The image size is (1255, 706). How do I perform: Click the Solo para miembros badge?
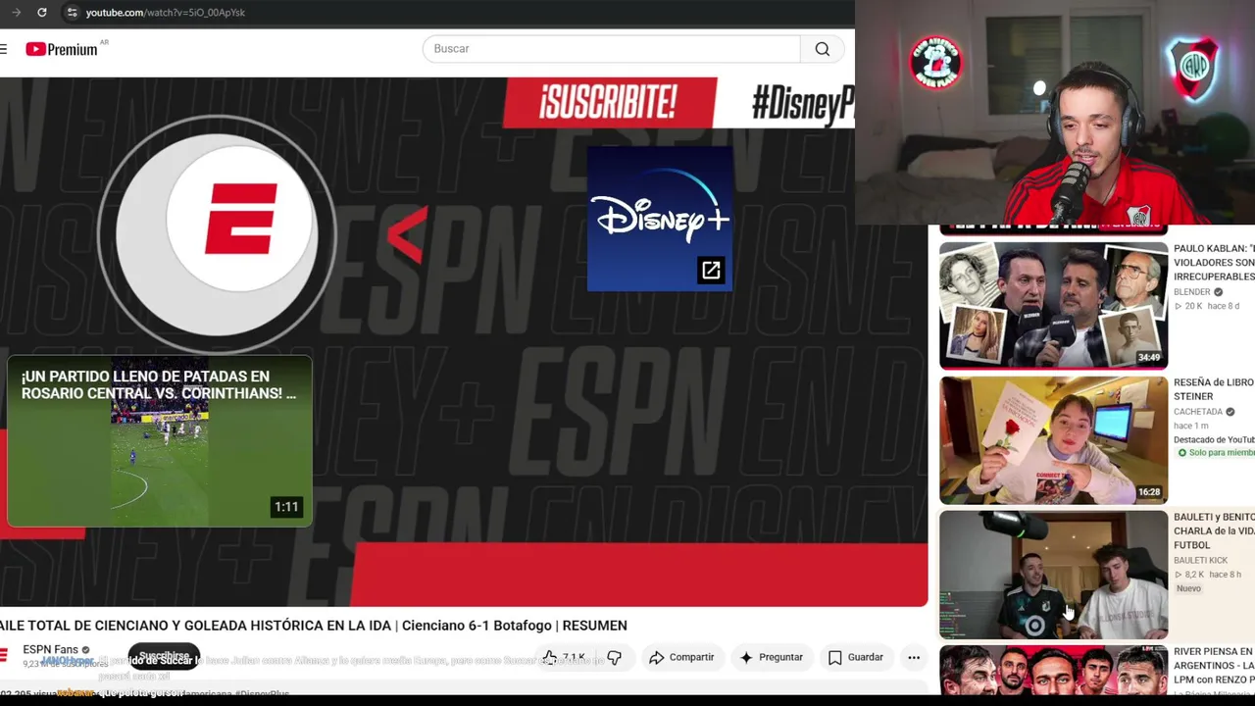click(x=1215, y=453)
